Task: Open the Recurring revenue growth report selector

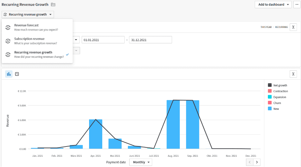Action: 28,14
